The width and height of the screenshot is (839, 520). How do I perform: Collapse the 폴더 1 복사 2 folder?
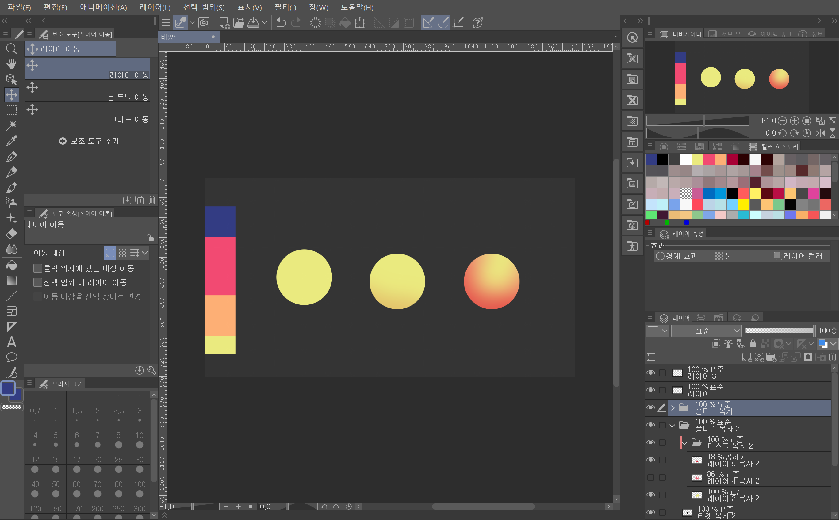[672, 426]
